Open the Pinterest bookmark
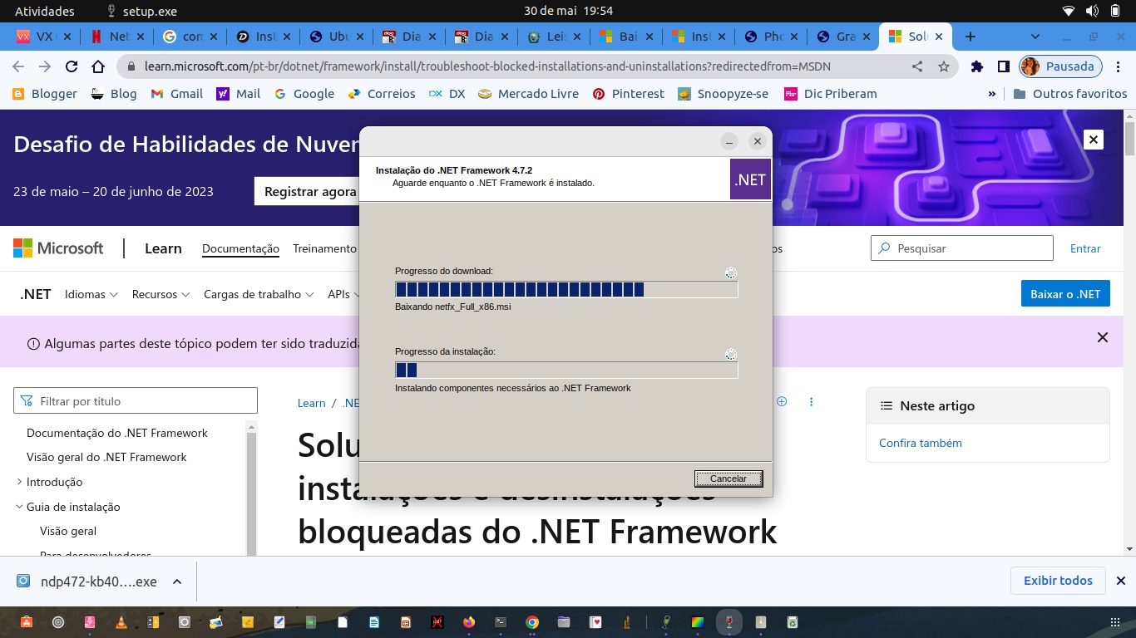Image resolution: width=1136 pixels, height=638 pixels. (628, 94)
